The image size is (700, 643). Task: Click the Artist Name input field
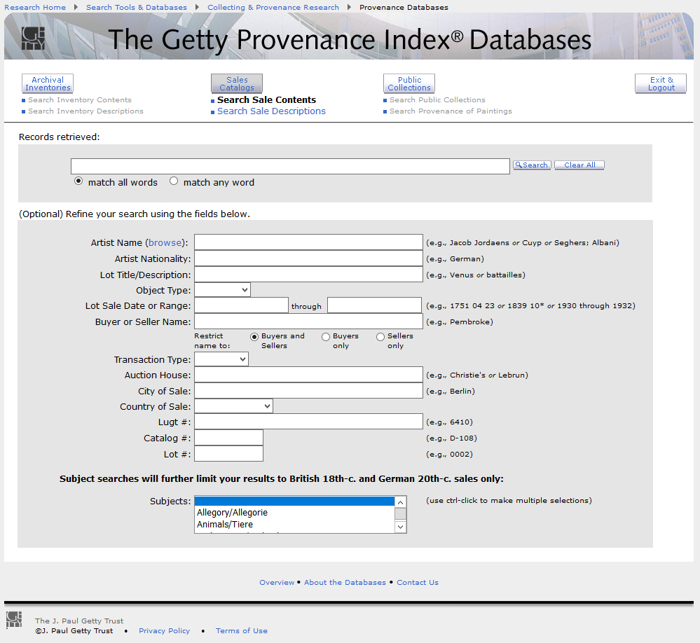[308, 242]
